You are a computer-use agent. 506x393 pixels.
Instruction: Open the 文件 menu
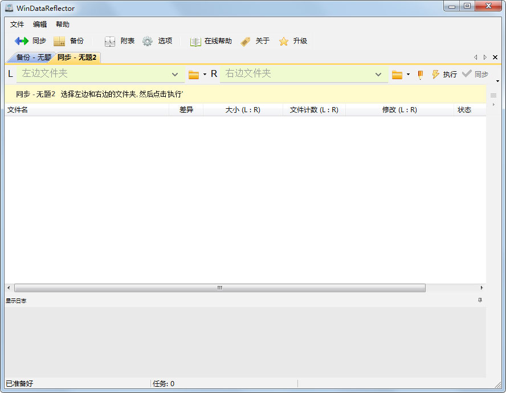17,24
